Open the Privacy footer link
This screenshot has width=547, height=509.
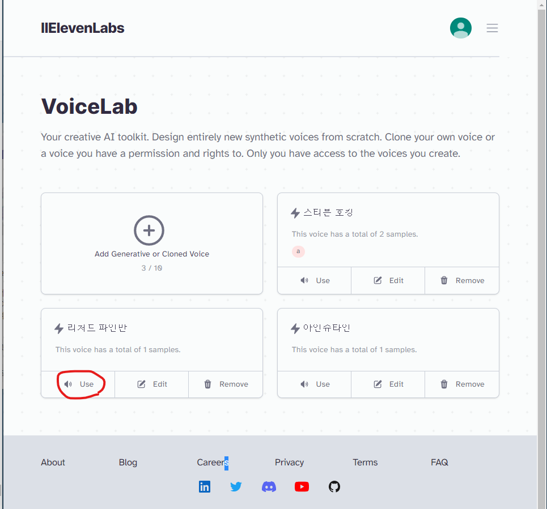point(289,463)
